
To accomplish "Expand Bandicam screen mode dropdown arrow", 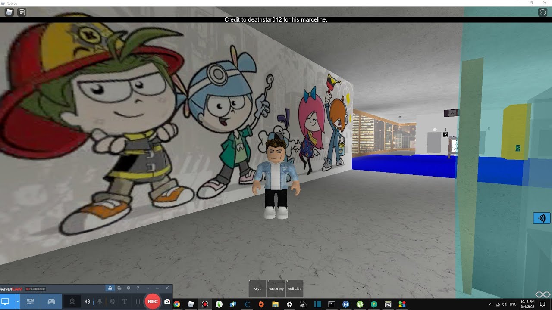I will coord(17,301).
